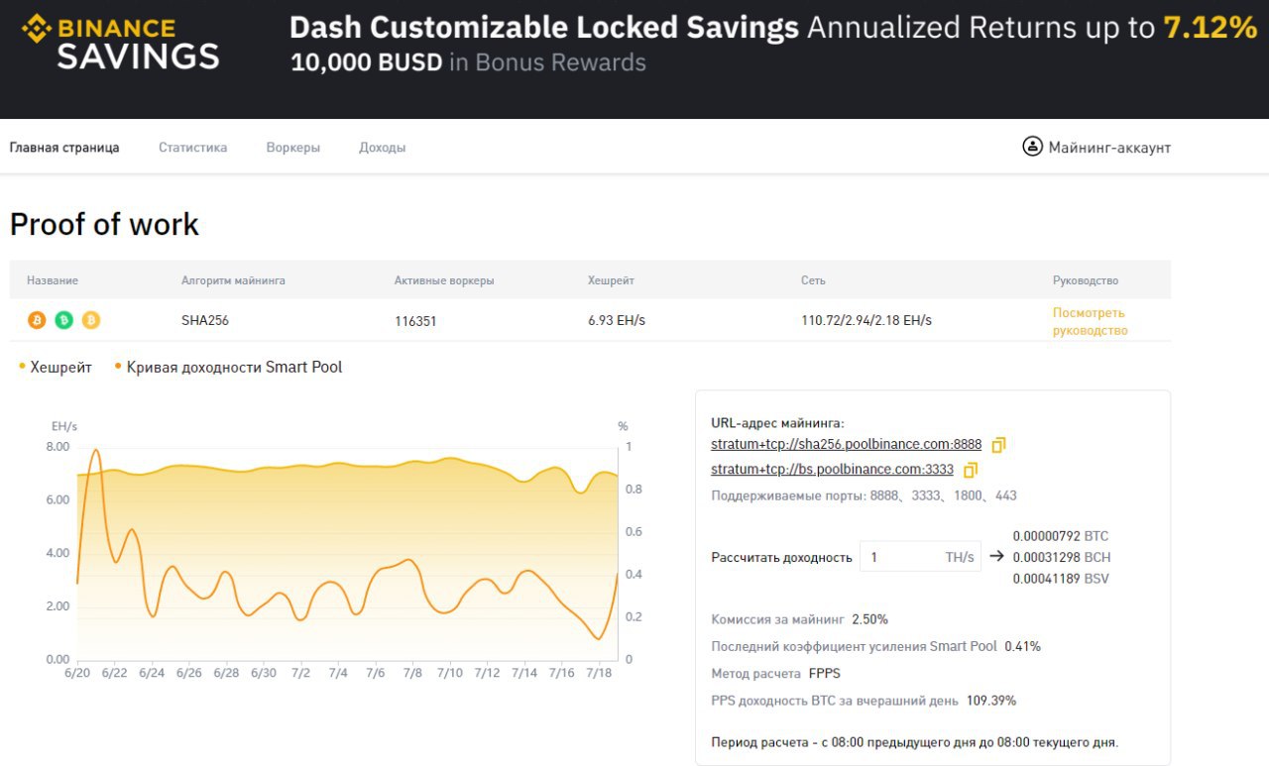
Task: Click the Сеть column header
Action: pyautogui.click(x=813, y=280)
